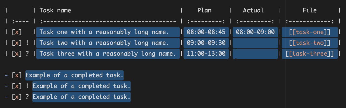Click first 'Example of a completed task.' line
The height and width of the screenshot is (108, 346).
(74, 75)
